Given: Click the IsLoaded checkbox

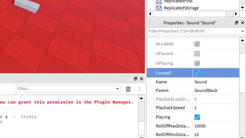Looking at the screenshot, I should (x=197, y=44).
